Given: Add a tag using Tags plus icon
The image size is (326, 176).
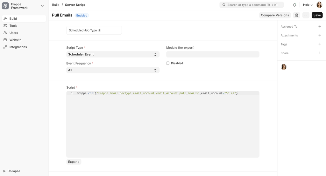Looking at the screenshot, I should click(x=320, y=44).
